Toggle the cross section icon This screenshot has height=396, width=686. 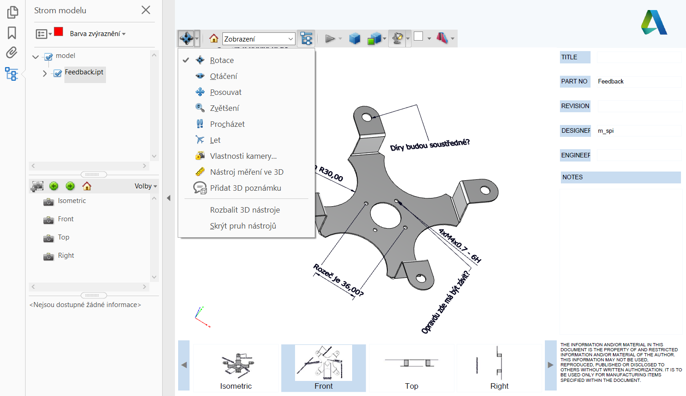[x=442, y=38]
